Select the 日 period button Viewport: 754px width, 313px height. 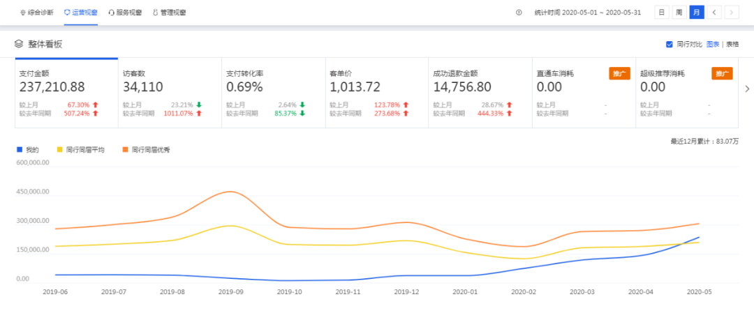tap(662, 13)
